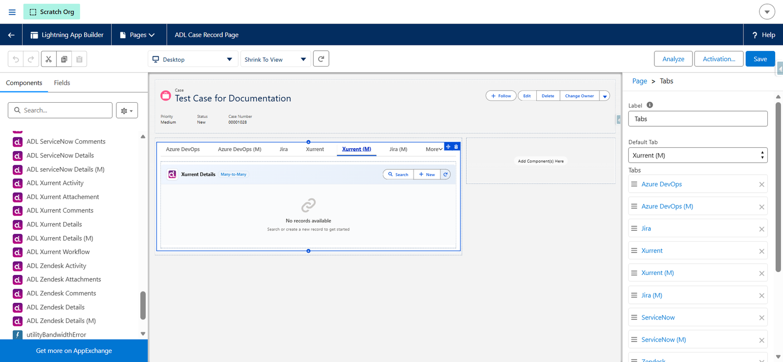The width and height of the screenshot is (783, 362).
Task: Cut the selected component
Action: tap(48, 59)
